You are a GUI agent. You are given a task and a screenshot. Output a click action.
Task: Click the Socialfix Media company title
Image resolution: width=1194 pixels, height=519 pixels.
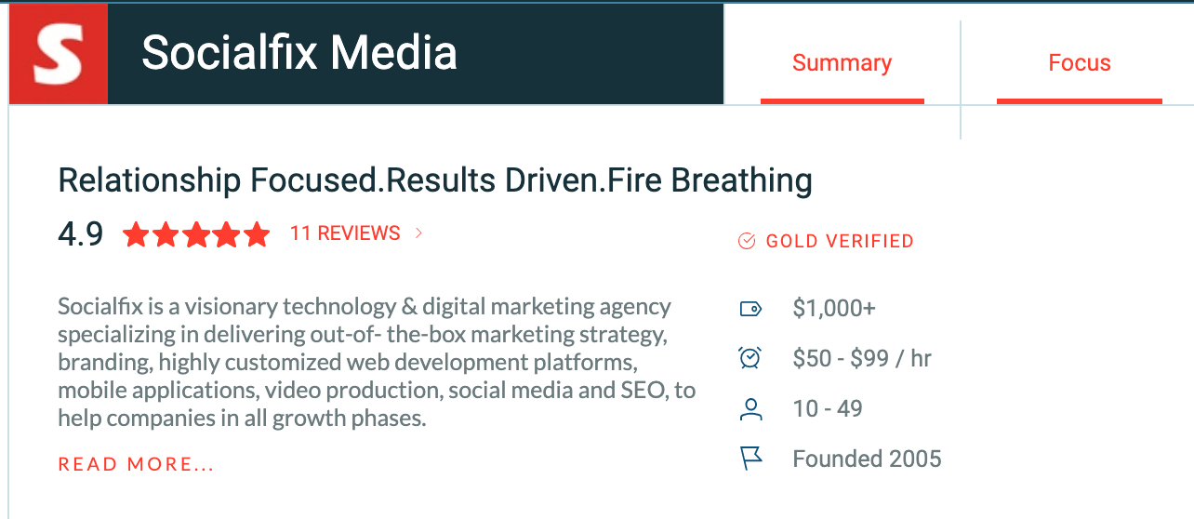(299, 54)
